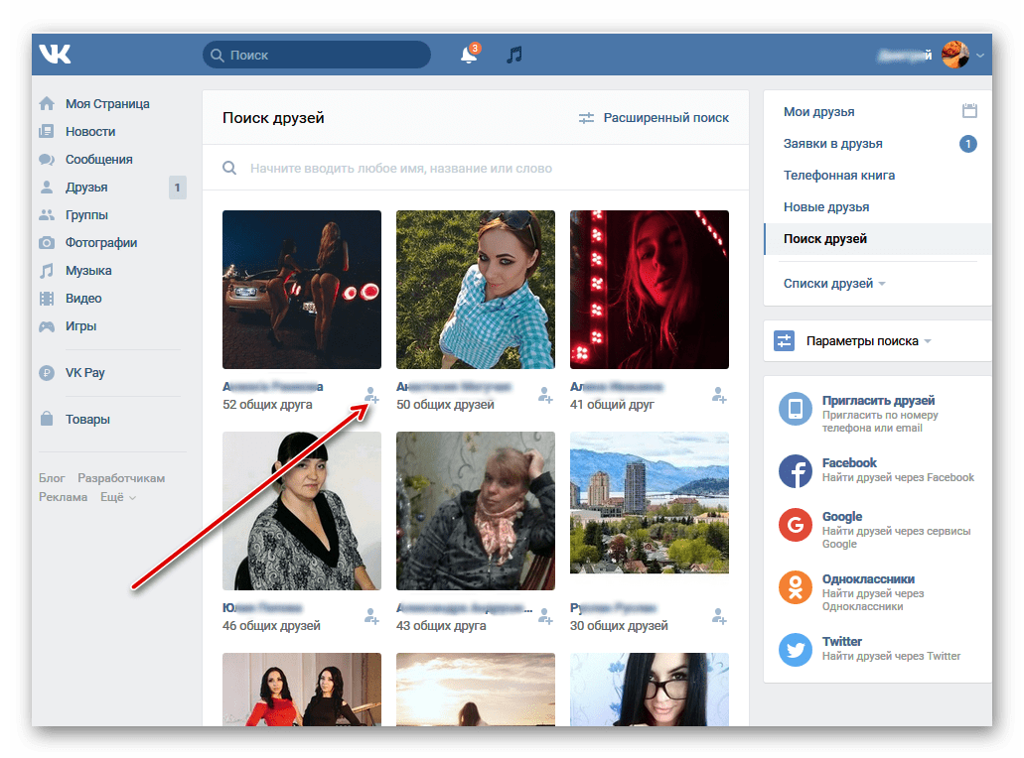
Task: Click the Друзья counter badge 1
Action: click(177, 188)
